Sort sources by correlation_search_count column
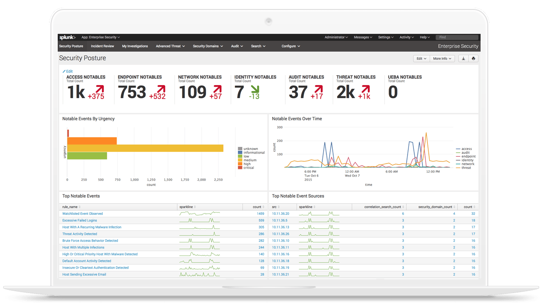541x308 pixels. (x=384, y=207)
